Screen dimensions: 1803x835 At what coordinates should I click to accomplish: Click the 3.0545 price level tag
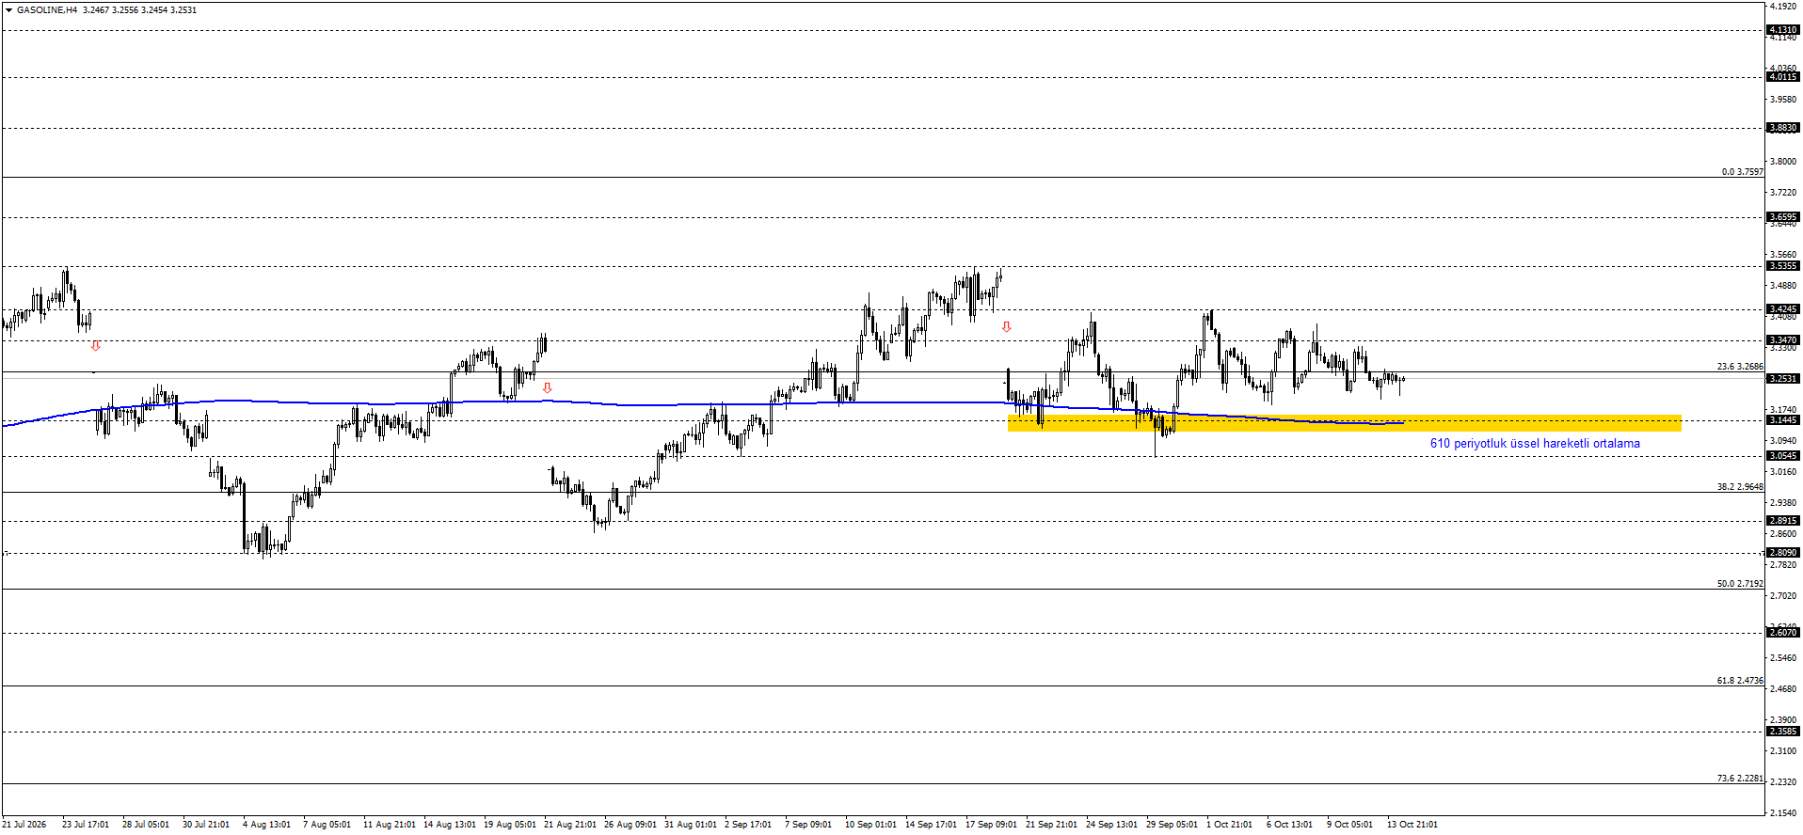coord(1783,456)
